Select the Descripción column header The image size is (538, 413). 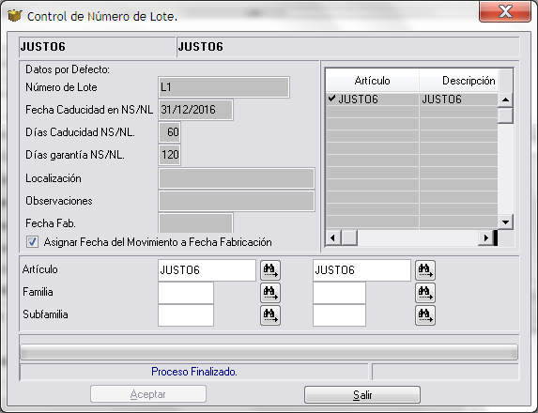click(459, 81)
